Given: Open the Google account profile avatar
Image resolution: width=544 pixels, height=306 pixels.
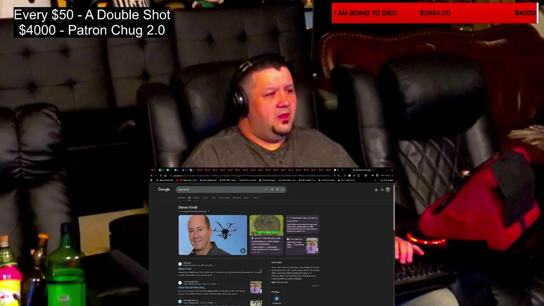Looking at the screenshot, I should click(388, 190).
